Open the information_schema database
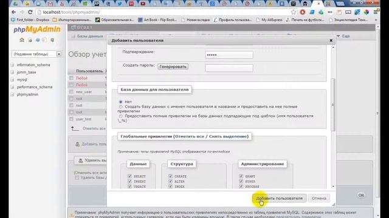This screenshot has height=218, width=389. (x=33, y=65)
